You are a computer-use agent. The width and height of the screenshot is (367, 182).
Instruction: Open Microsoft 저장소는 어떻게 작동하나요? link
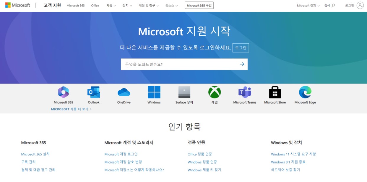134,170
